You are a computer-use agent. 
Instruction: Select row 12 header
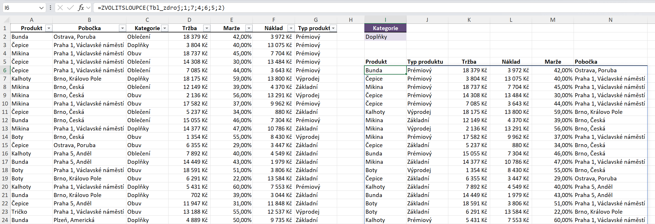pyautogui.click(x=5, y=120)
